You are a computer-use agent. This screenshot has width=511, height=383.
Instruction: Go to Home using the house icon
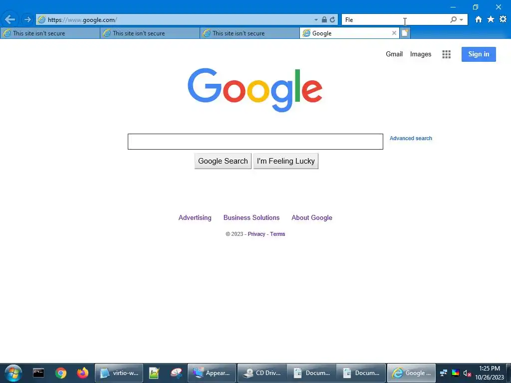478,19
